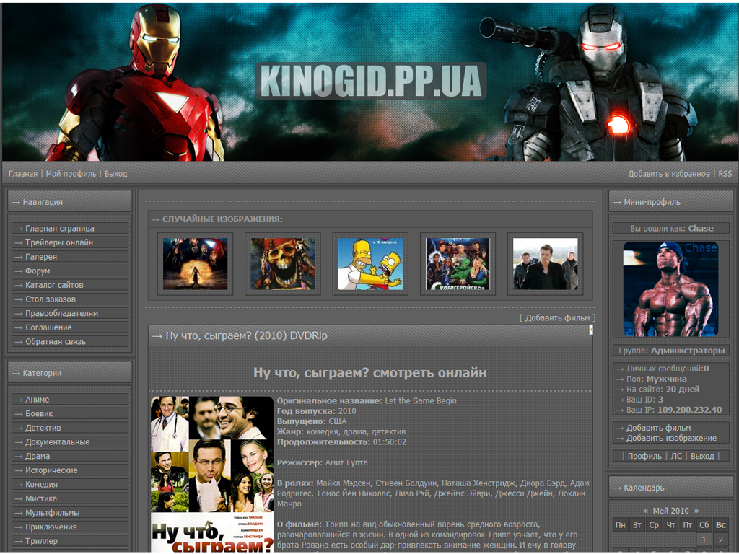Click the username Chase in the mini-profile
Screen dimensions: 739x554
pos(701,229)
